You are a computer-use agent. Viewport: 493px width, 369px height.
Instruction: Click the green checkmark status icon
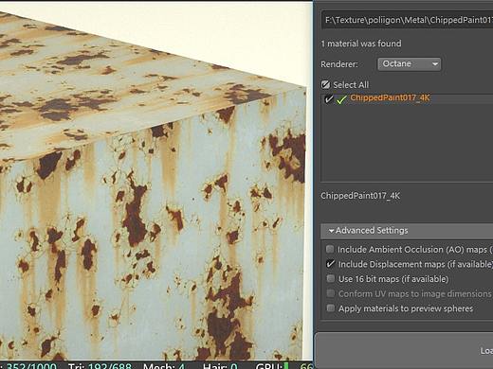pyautogui.click(x=341, y=99)
